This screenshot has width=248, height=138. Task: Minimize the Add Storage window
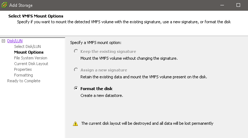(x=222, y=5)
